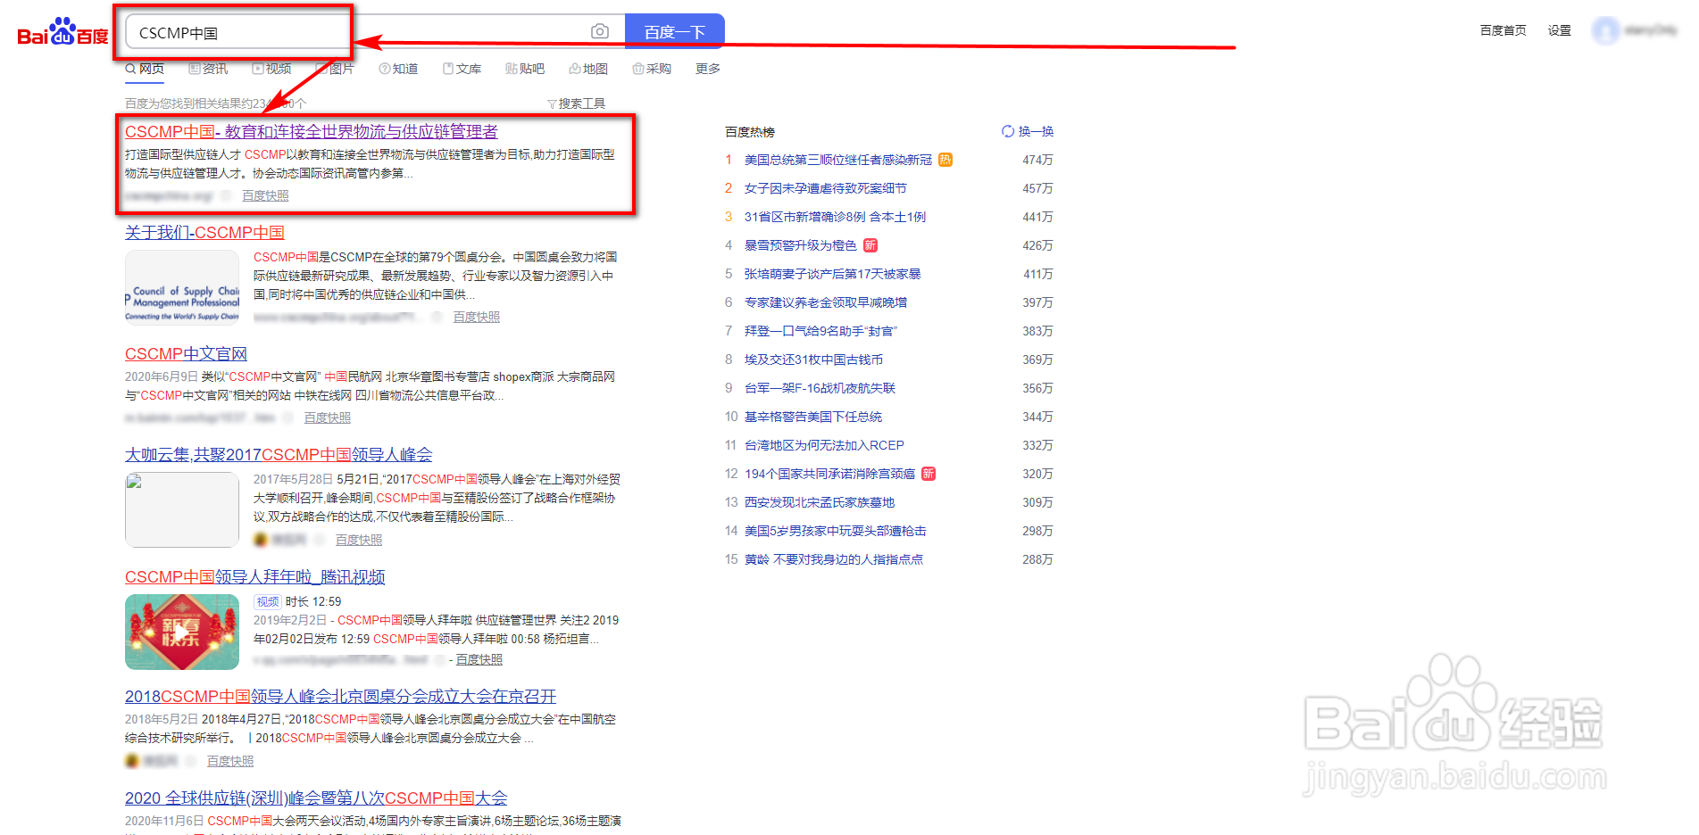This screenshot has height=835, width=1699.
Task: Click the user avatar at top right
Action: [1605, 30]
